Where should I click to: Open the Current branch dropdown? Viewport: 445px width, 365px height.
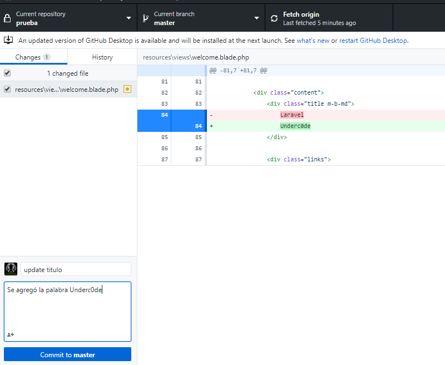[x=201, y=18]
